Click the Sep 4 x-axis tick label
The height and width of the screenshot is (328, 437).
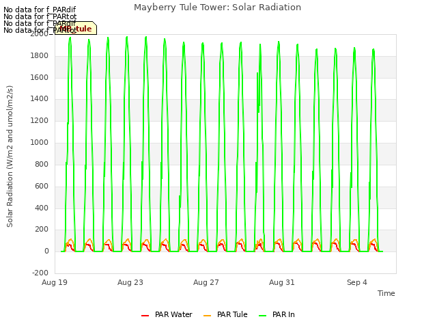click(357, 282)
